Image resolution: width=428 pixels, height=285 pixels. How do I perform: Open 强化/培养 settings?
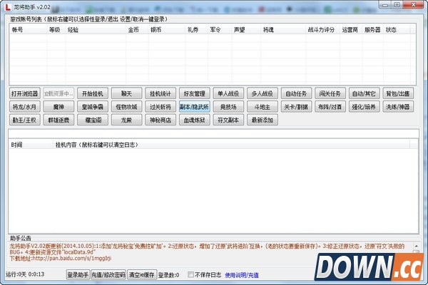coord(364,107)
